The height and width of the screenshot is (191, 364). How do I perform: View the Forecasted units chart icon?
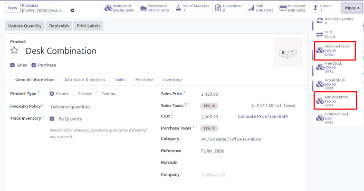pos(143,8)
